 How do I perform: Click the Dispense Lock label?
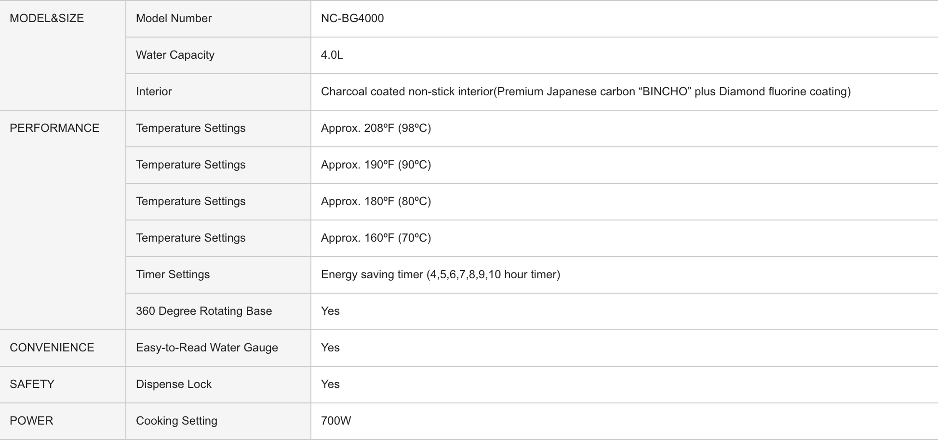pos(174,384)
